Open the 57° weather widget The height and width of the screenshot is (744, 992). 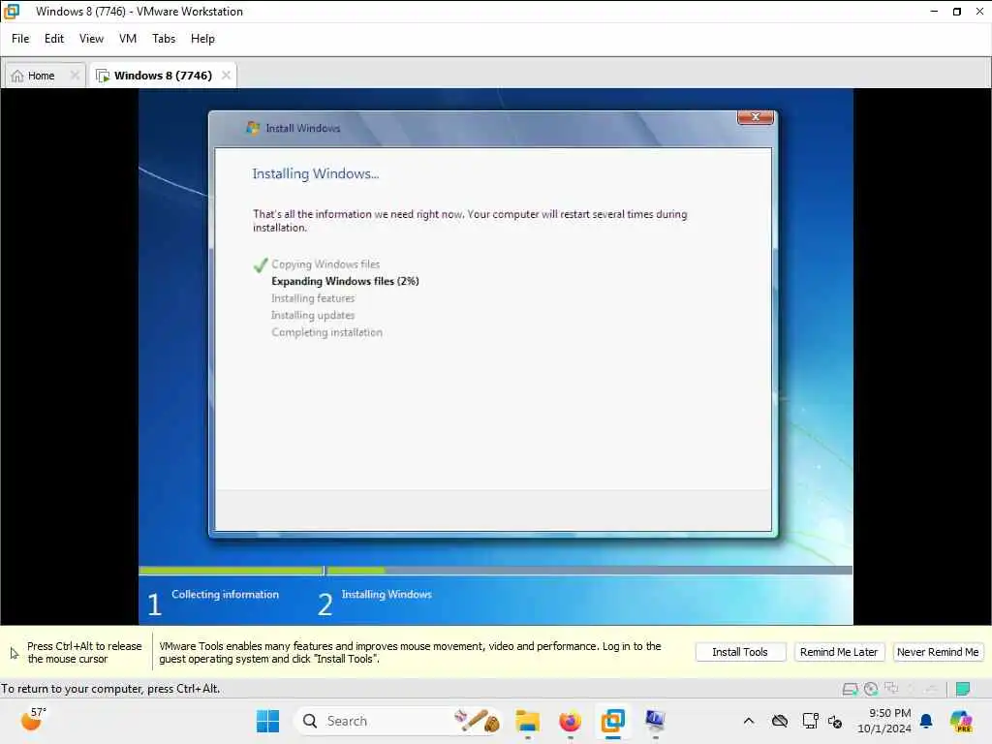click(x=33, y=720)
